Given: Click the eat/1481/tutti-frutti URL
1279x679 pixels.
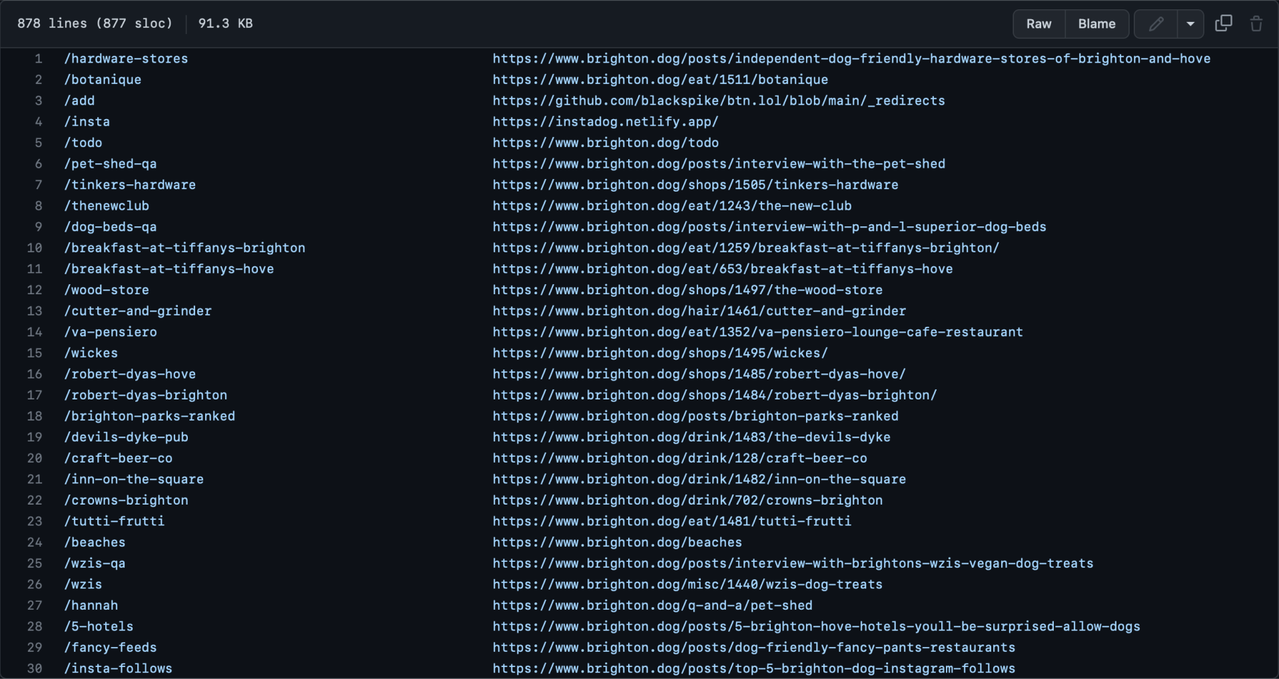Looking at the screenshot, I should coord(672,521).
